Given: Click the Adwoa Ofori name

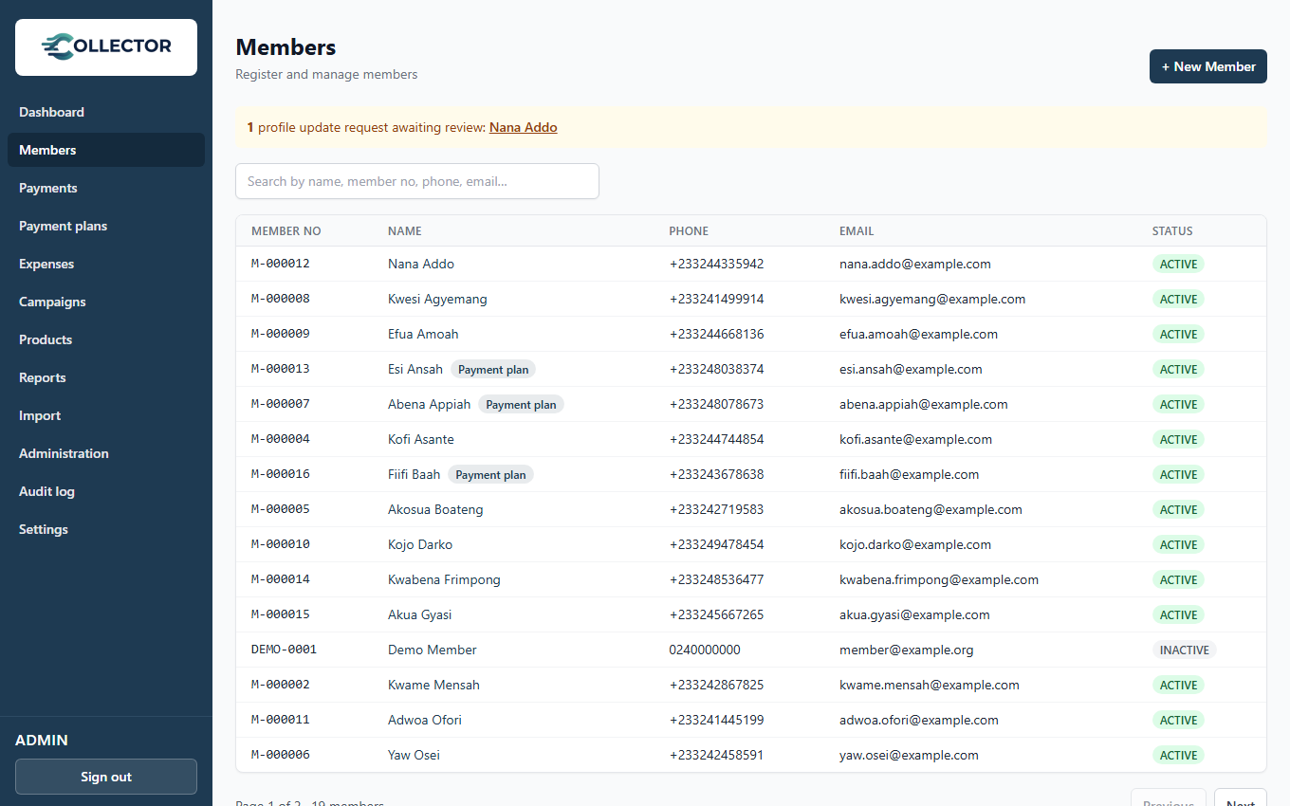Looking at the screenshot, I should tap(425, 720).
